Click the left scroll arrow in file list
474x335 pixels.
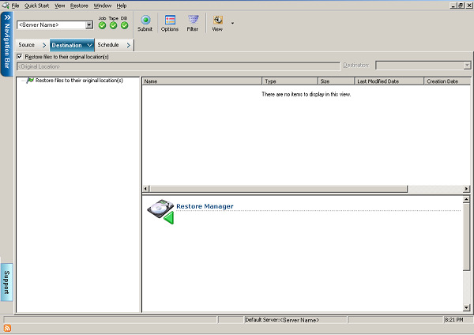pos(145,189)
